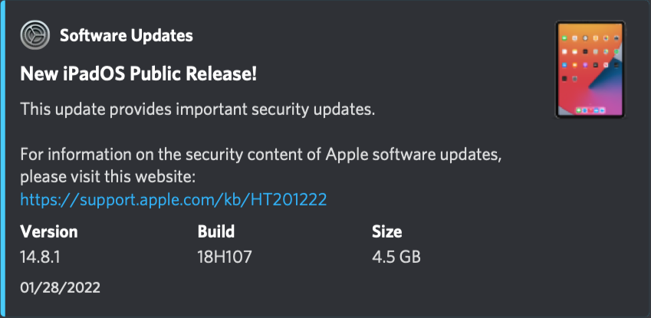Open the support.apple.com HT201222 link
The height and width of the screenshot is (318, 651).
point(173,200)
